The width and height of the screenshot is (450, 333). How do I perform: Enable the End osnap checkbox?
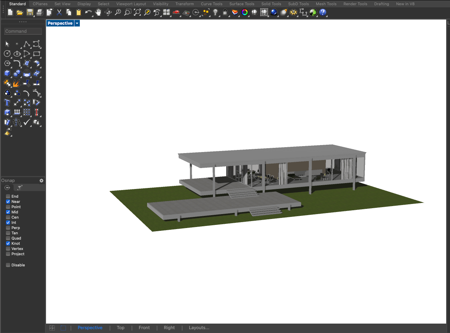8,196
